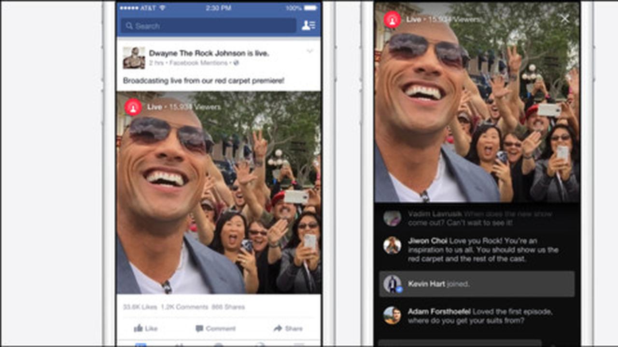Open the live video in the news feed post
The image size is (618, 347).
[219, 193]
